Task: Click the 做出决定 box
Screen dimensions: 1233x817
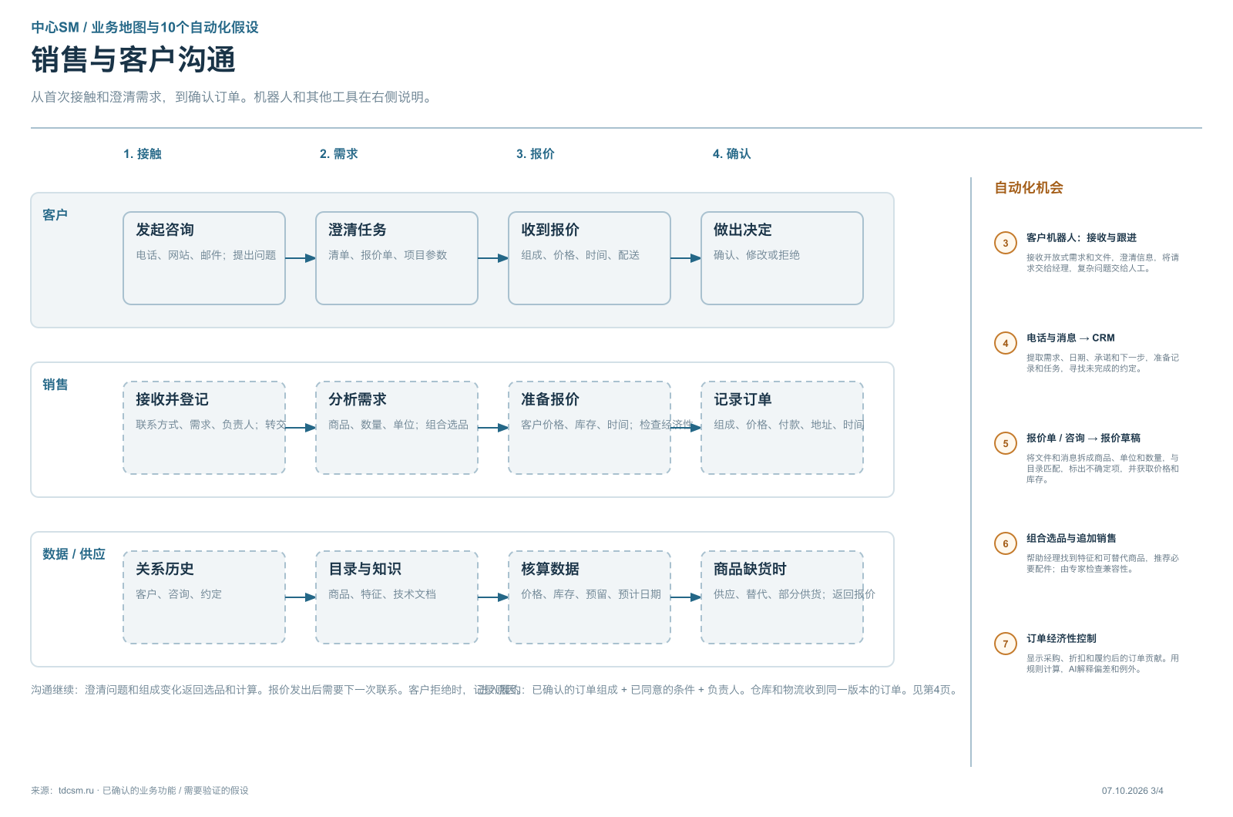Action: coord(782,258)
